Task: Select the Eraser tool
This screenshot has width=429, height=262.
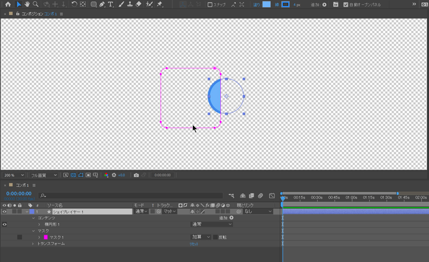Action: (139, 5)
